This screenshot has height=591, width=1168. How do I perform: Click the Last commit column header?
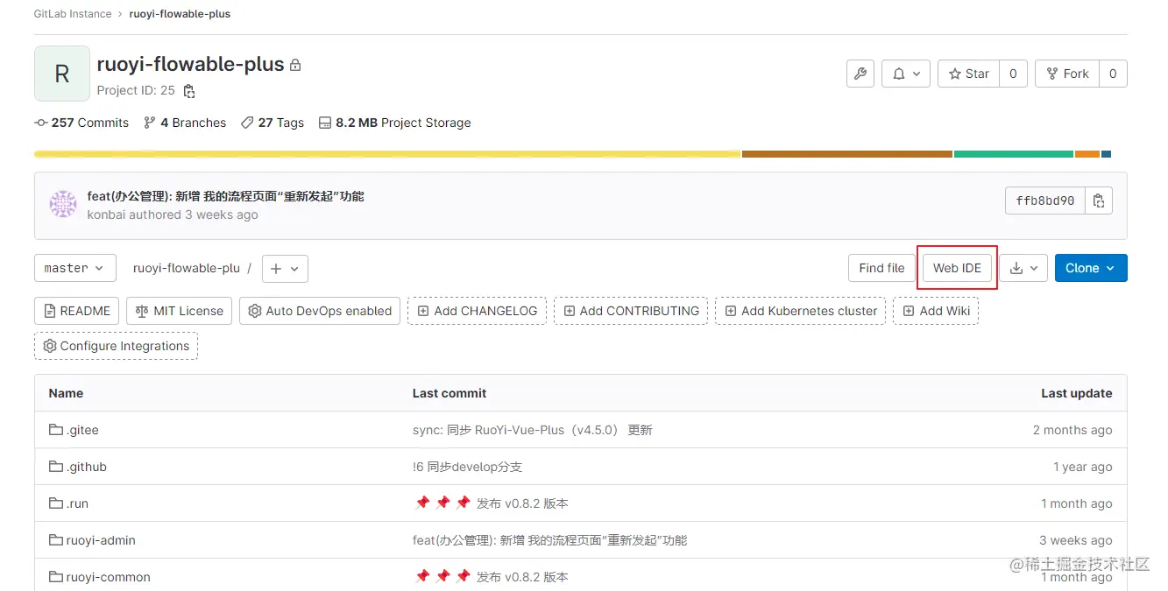[x=450, y=393]
